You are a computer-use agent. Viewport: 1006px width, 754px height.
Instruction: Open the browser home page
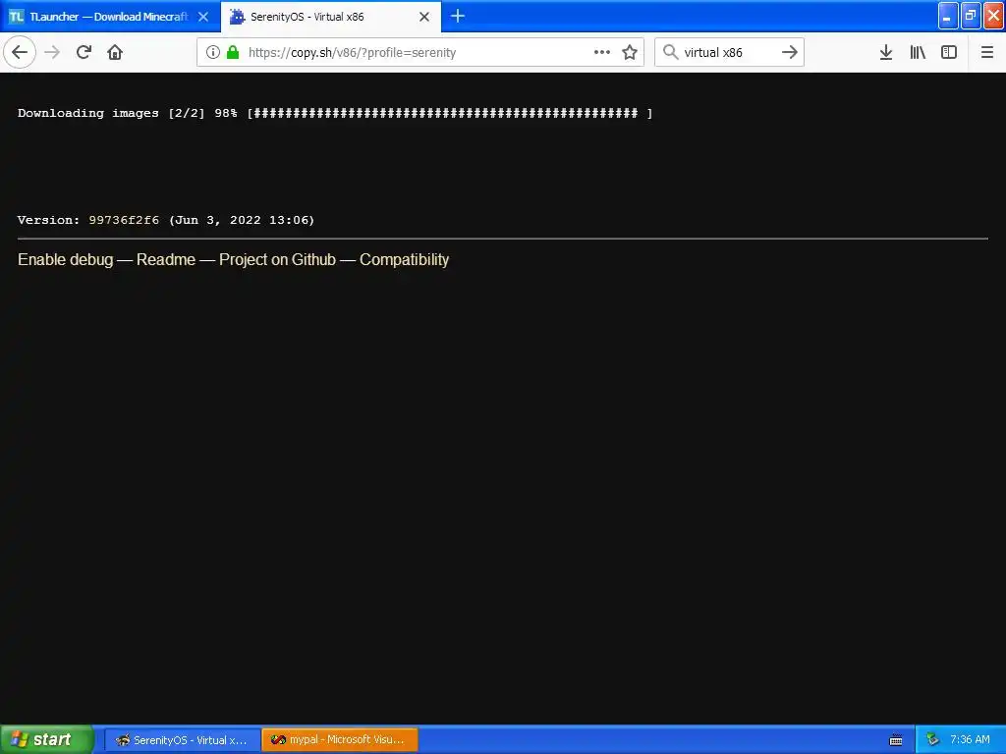point(115,52)
